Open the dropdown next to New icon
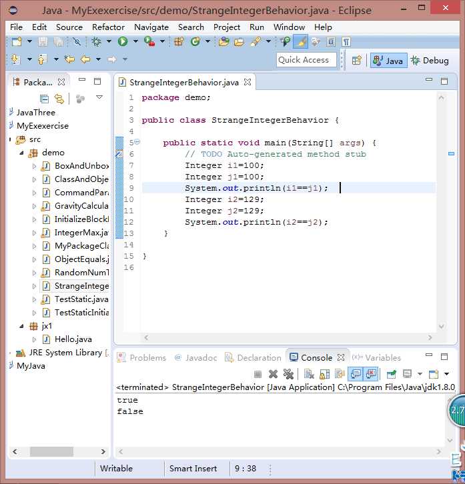Viewport: 465px width, 484px height. [x=29, y=41]
